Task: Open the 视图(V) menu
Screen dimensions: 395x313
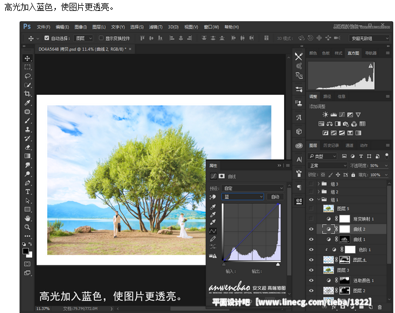Action: [x=191, y=27]
